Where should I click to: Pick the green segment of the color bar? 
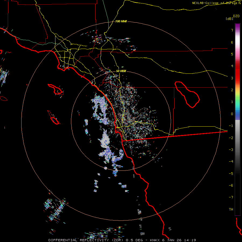237,100
